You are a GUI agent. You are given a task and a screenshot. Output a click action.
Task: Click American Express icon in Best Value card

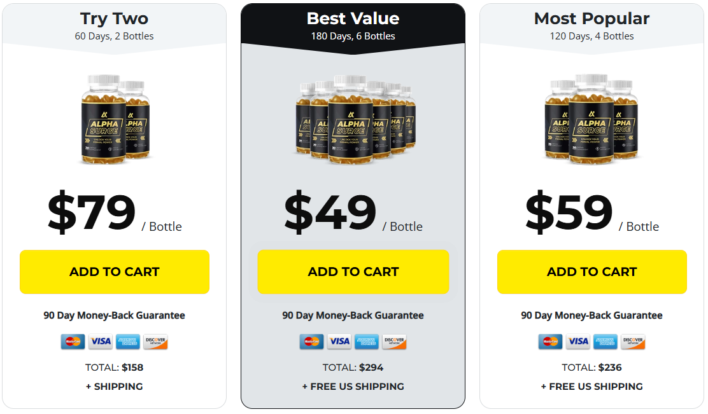click(x=367, y=342)
